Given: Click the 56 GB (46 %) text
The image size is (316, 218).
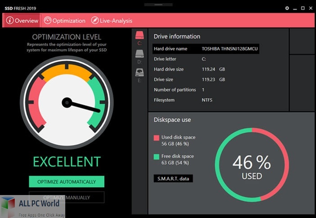Looking at the screenshot, I should pos(175,144).
